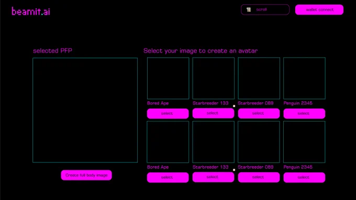Open the upper-row Penguin 2345 thumbnail
Screen dimensions: 356x200
[304, 78]
